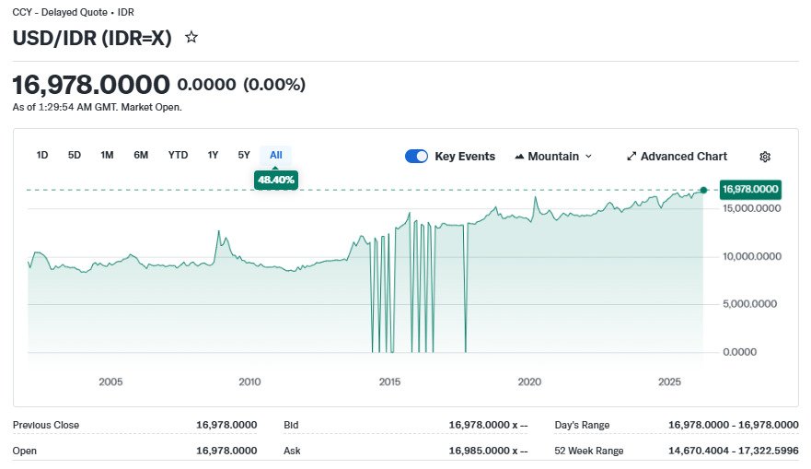Click the green endpoint dot on chart line
Image resolution: width=811 pixels, height=469 pixels.
(703, 190)
